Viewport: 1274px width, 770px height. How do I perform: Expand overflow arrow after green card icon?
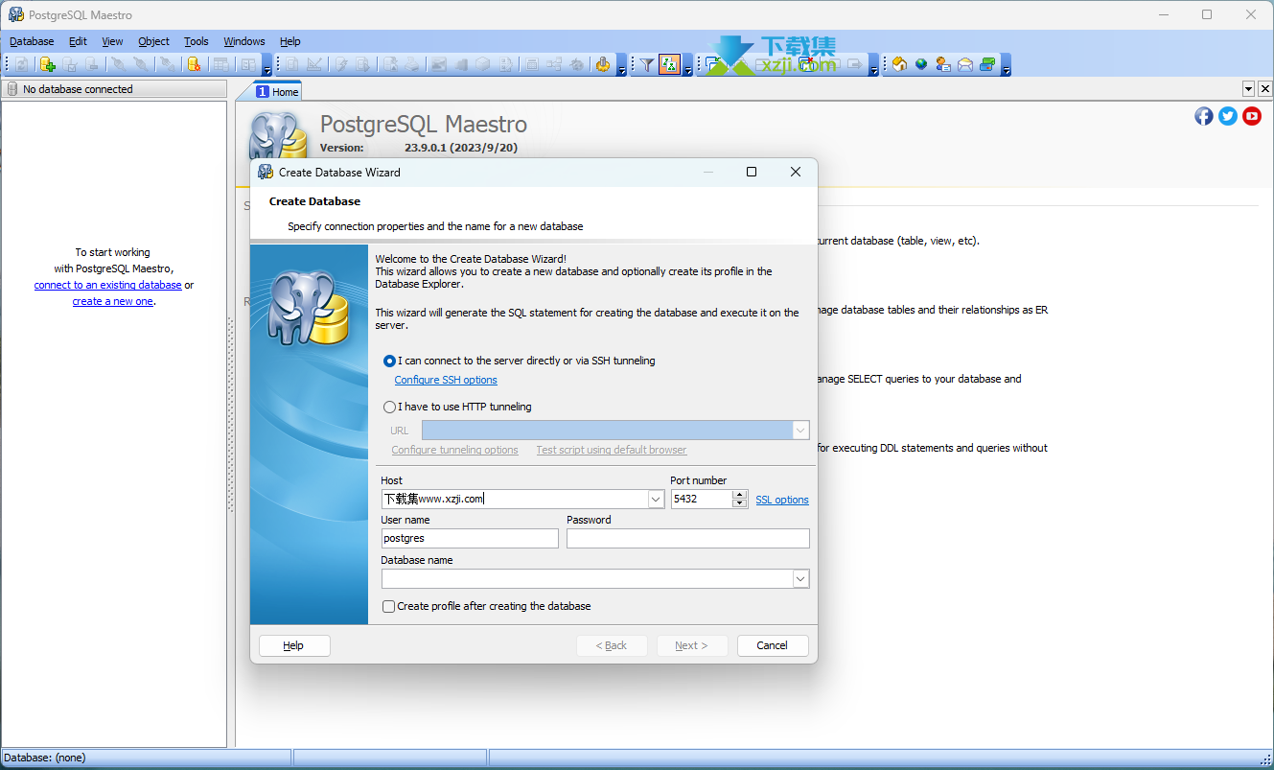(x=1006, y=66)
